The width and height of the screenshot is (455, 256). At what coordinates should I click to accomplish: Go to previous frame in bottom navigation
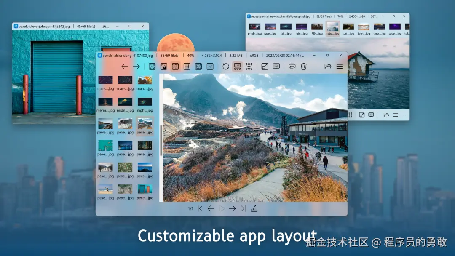point(211,208)
